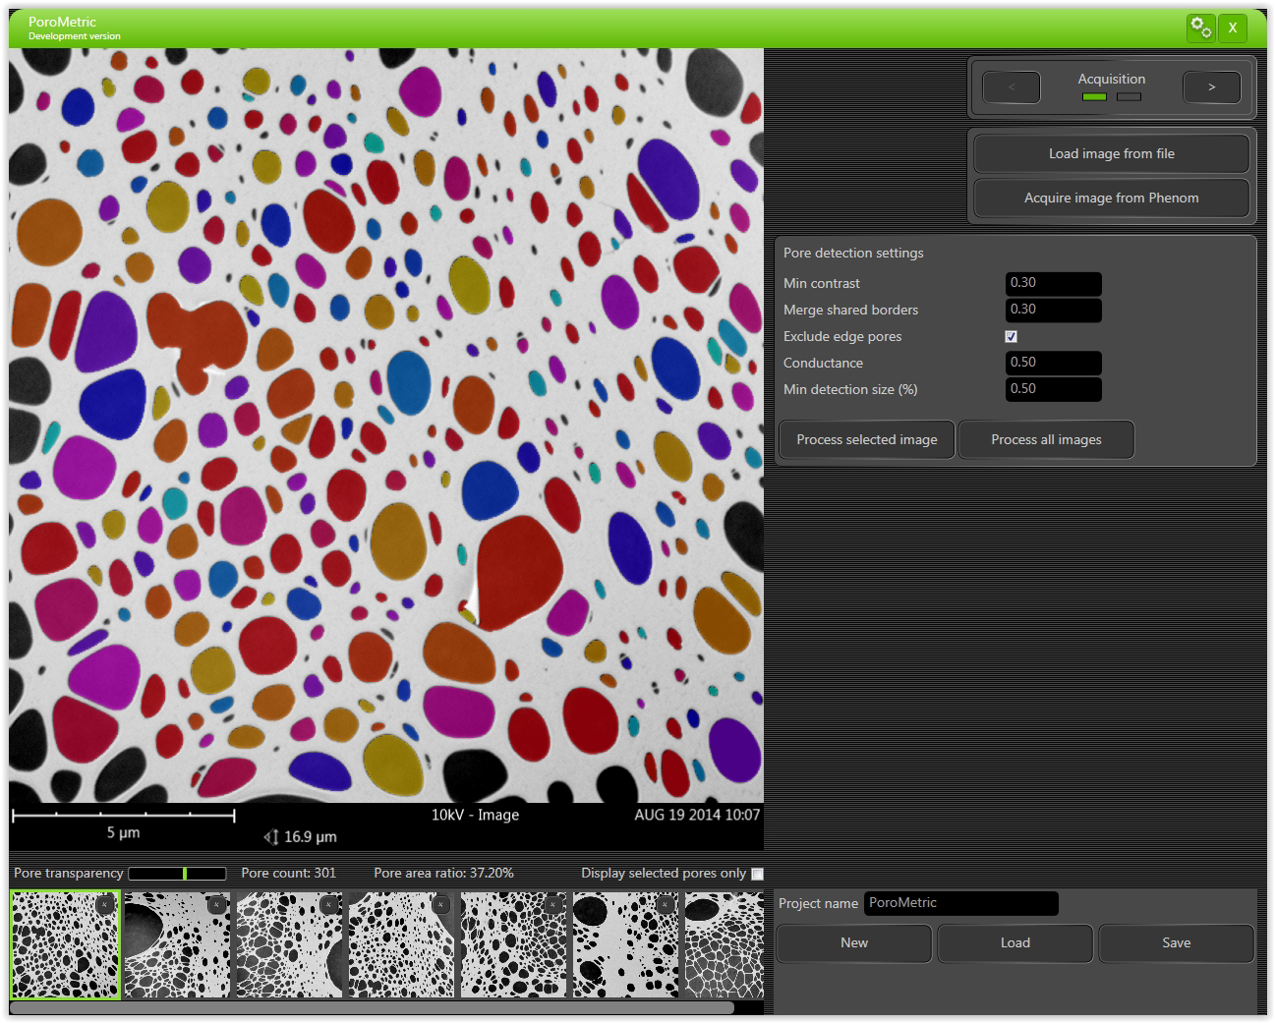Open the settings gear icon
The width and height of the screenshot is (1275, 1023).
(x=1200, y=28)
